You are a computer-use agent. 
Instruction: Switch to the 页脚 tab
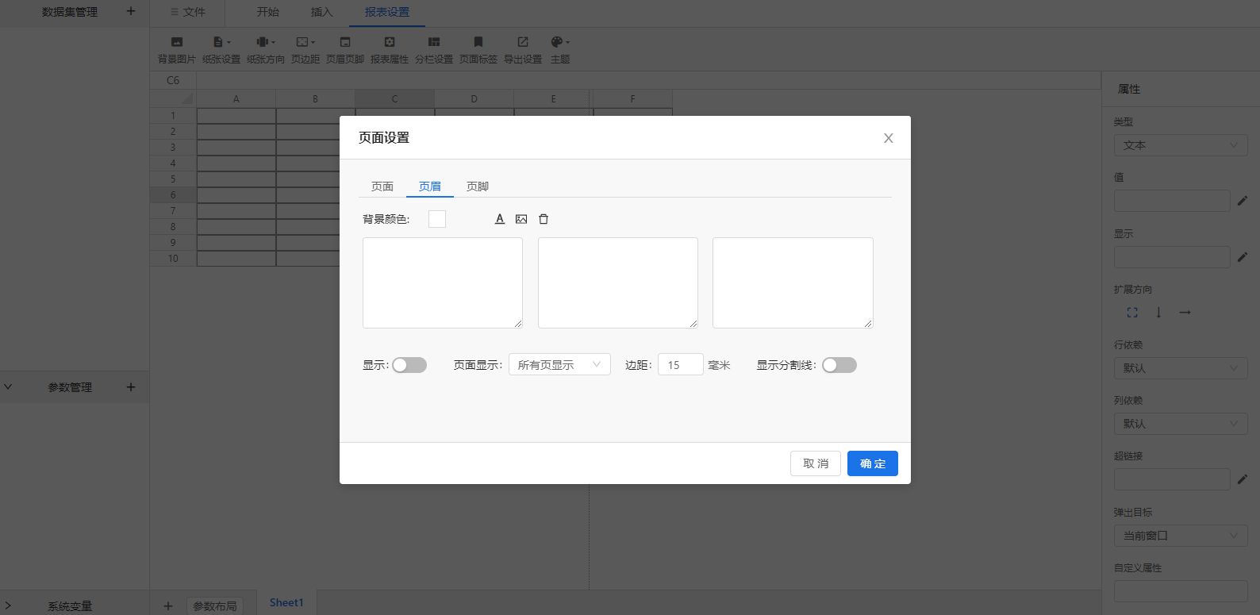click(x=478, y=186)
